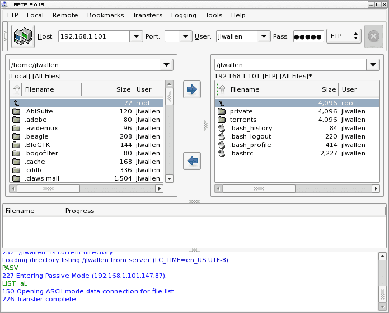Click into the Pass password field
Image resolution: width=389 pixels, height=313 pixels.
tap(308, 36)
